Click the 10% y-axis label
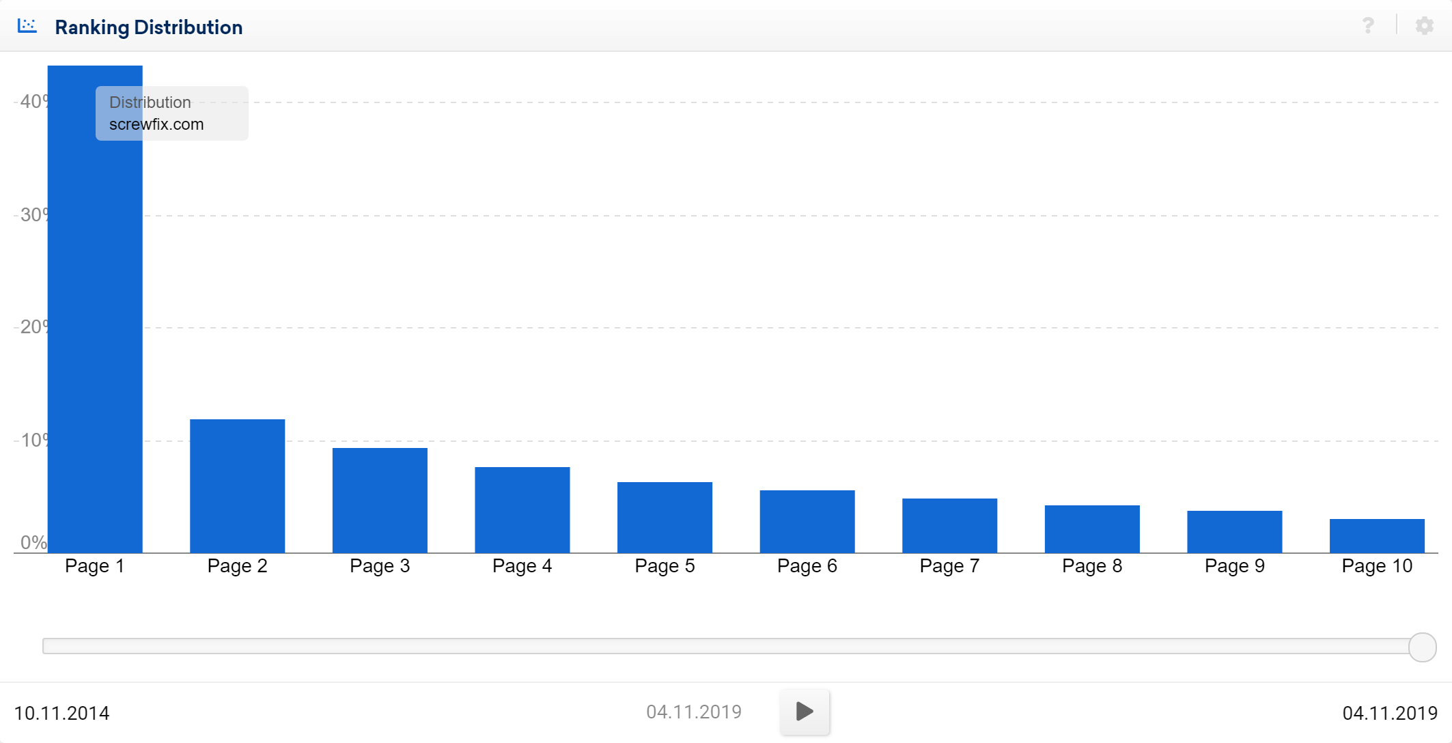 tap(34, 440)
